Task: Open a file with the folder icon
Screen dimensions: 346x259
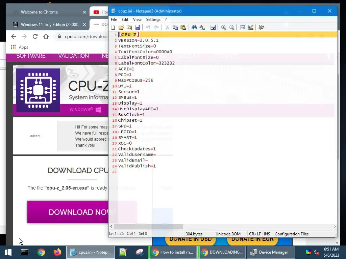Action: [x=121, y=27]
